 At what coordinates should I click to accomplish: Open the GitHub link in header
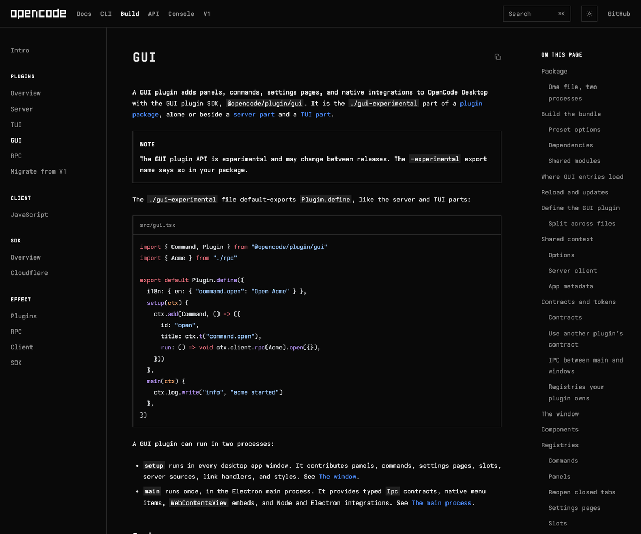tap(619, 14)
